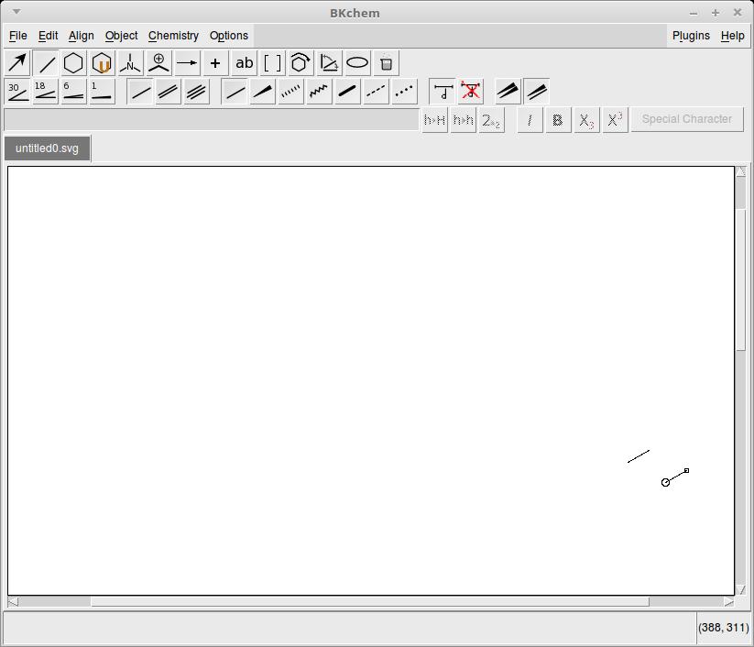The image size is (754, 647).
Task: Select the plus sign tool
Action: click(215, 63)
